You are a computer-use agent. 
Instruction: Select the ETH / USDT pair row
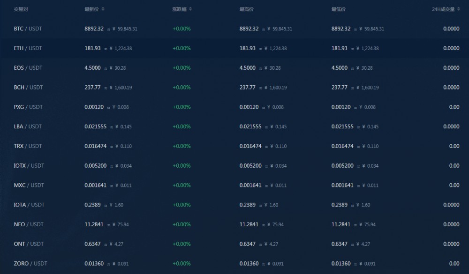click(28, 48)
